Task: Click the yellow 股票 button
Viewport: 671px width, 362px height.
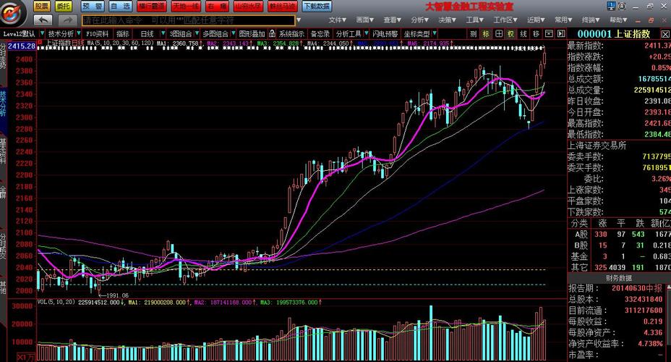Action: pos(41,7)
